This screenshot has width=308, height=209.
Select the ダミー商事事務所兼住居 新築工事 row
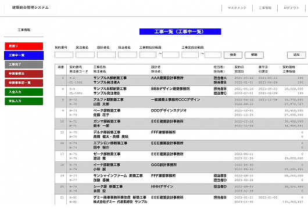pyautogui.click(x=181, y=200)
